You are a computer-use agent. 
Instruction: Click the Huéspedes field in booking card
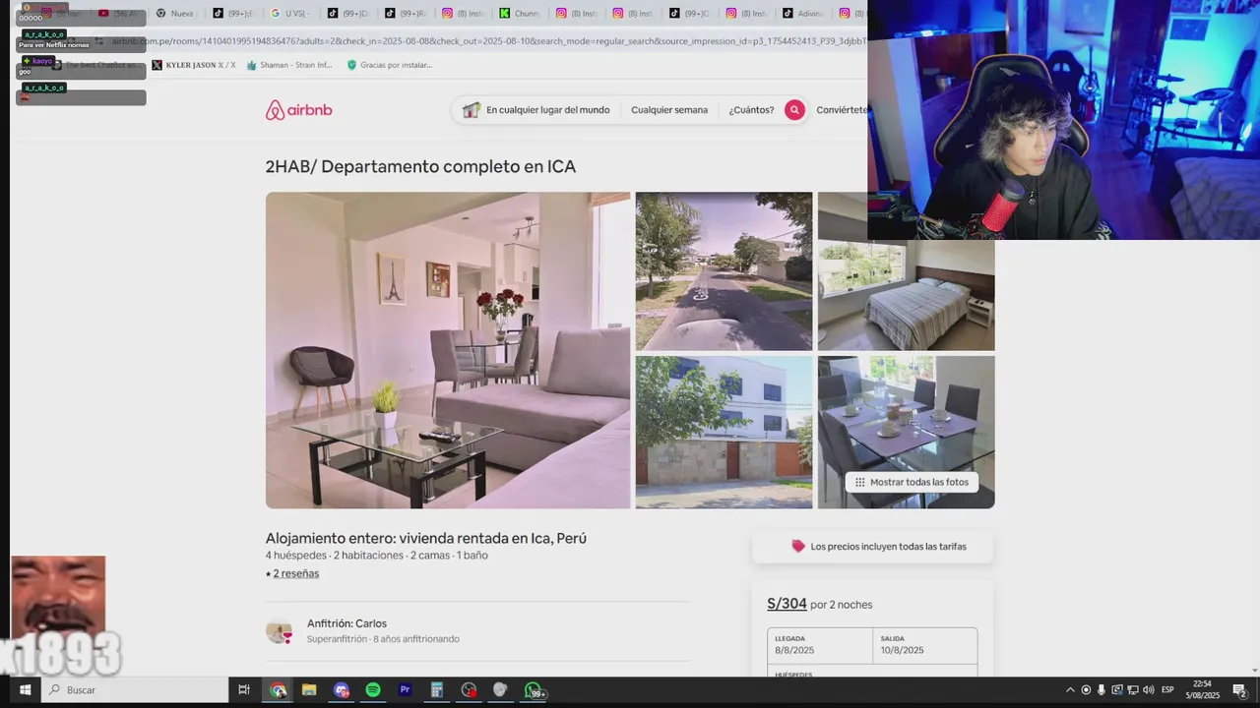point(872,673)
